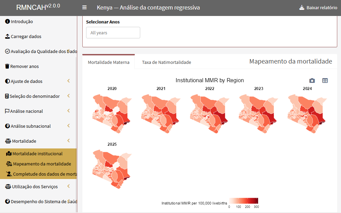Click the 2021 Kenya map
Viewport: 341px width, 213px height.
161,113
